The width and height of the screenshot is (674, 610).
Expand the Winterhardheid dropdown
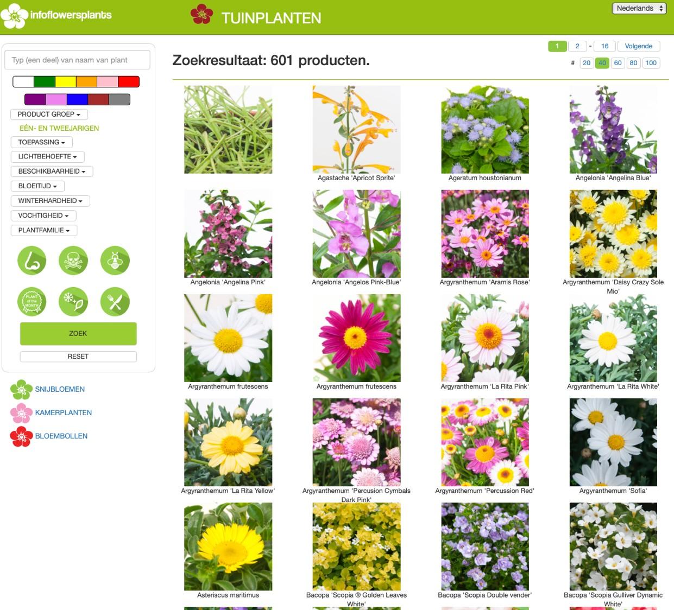[x=50, y=201]
